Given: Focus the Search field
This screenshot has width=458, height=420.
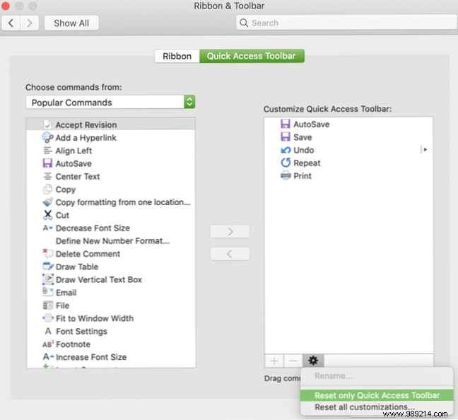Looking at the screenshot, I should (346, 23).
